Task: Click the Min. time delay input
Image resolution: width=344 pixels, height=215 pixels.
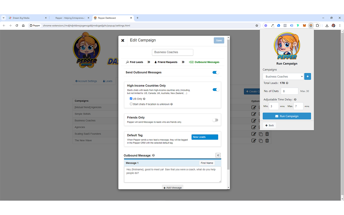Action: 274,106
